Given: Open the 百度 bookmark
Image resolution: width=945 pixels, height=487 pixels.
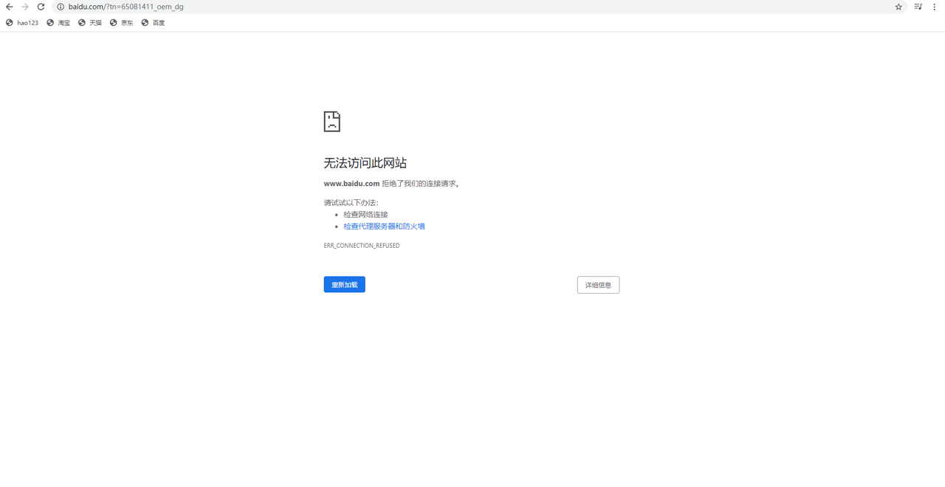Looking at the screenshot, I should pos(154,23).
